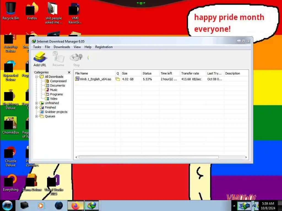Screen dimensions: 282x211
Task: Click the 413.68 KB/sec transfer rate
Action: 191,79
